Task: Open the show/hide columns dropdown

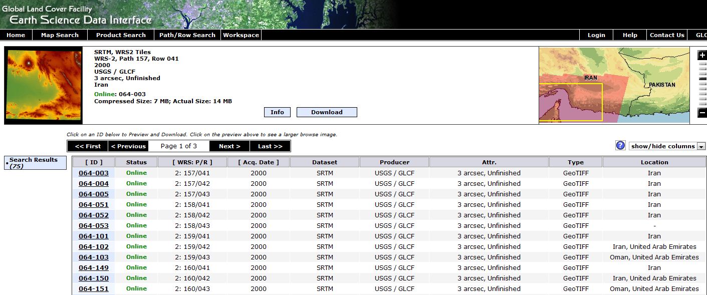Action: coord(667,146)
